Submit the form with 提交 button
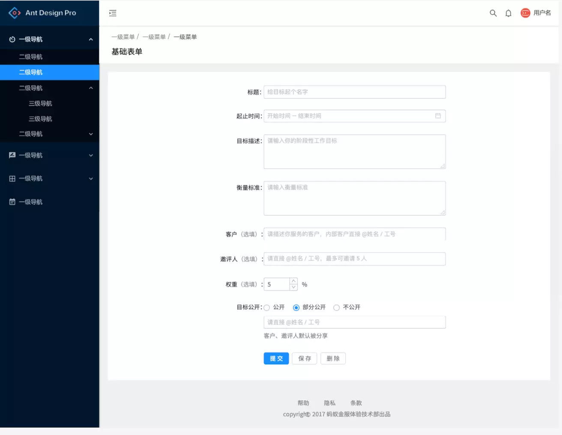This screenshot has height=435, width=562. pyautogui.click(x=276, y=358)
